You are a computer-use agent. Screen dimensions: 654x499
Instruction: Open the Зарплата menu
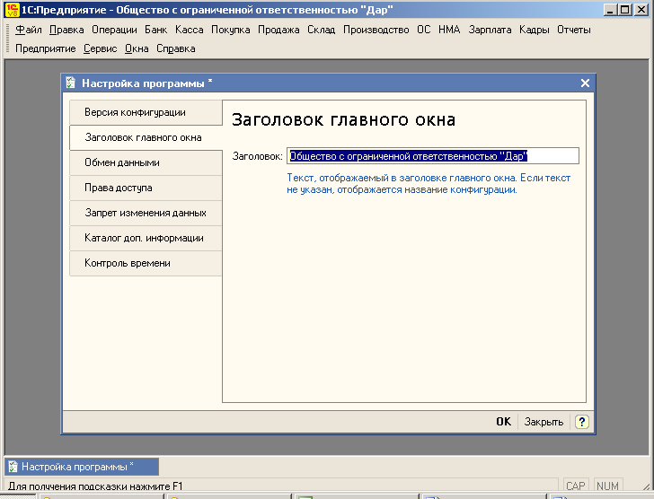tap(490, 30)
